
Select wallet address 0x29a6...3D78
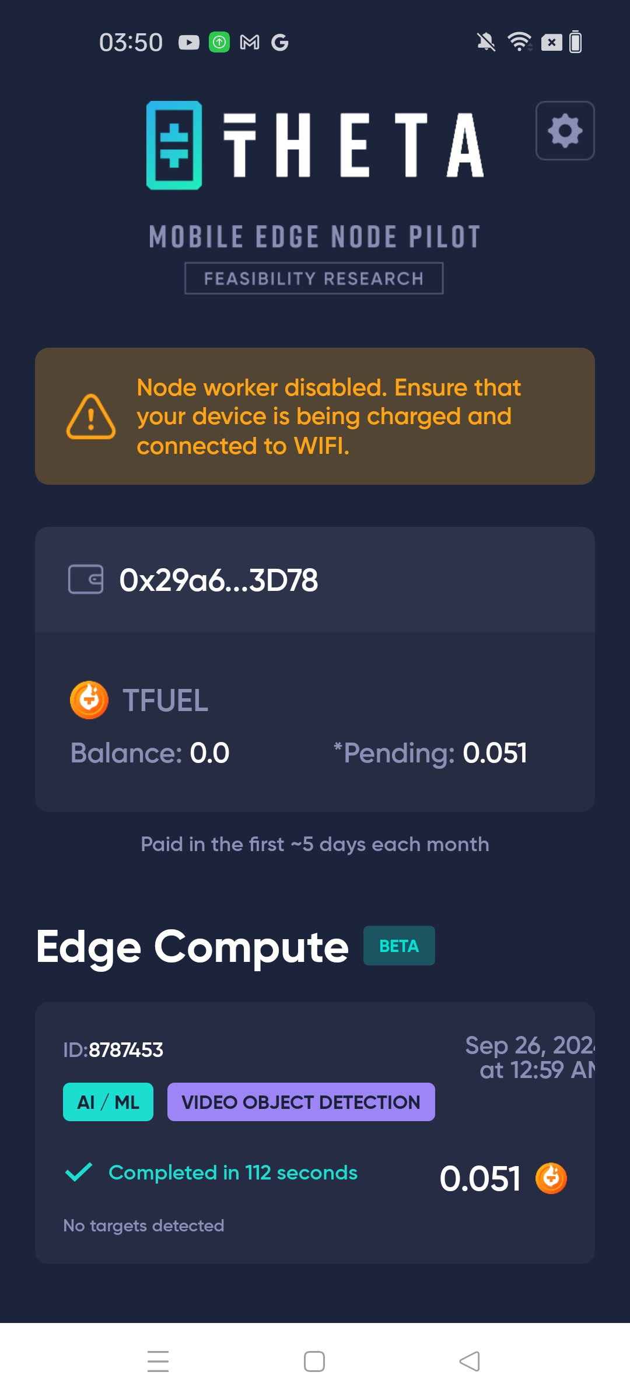(x=219, y=580)
